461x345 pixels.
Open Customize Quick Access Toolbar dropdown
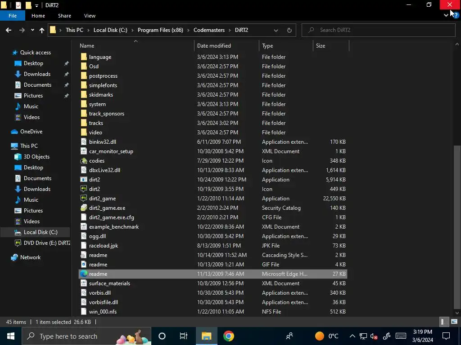(36, 5)
